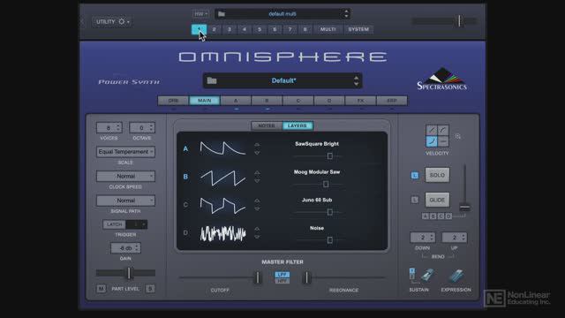Enable glide for layer D
This screenshot has height=318, width=565.
(x=448, y=216)
